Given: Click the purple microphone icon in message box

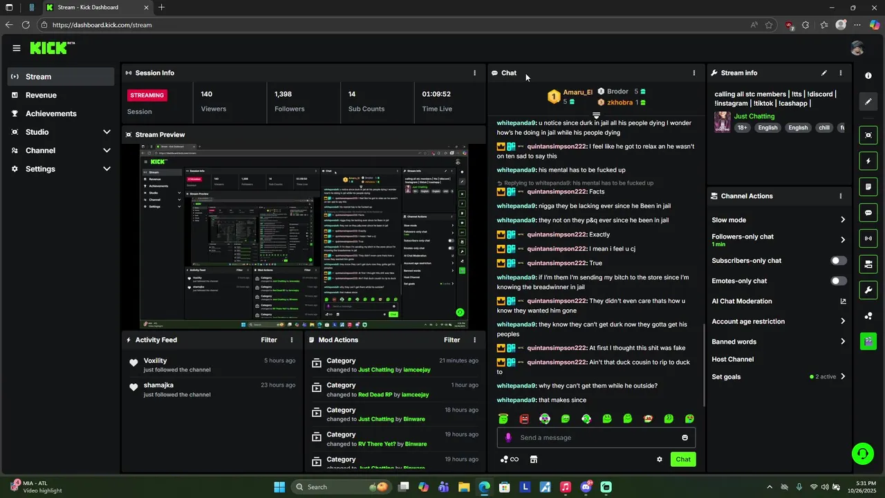Looking at the screenshot, I should pyautogui.click(x=508, y=438).
